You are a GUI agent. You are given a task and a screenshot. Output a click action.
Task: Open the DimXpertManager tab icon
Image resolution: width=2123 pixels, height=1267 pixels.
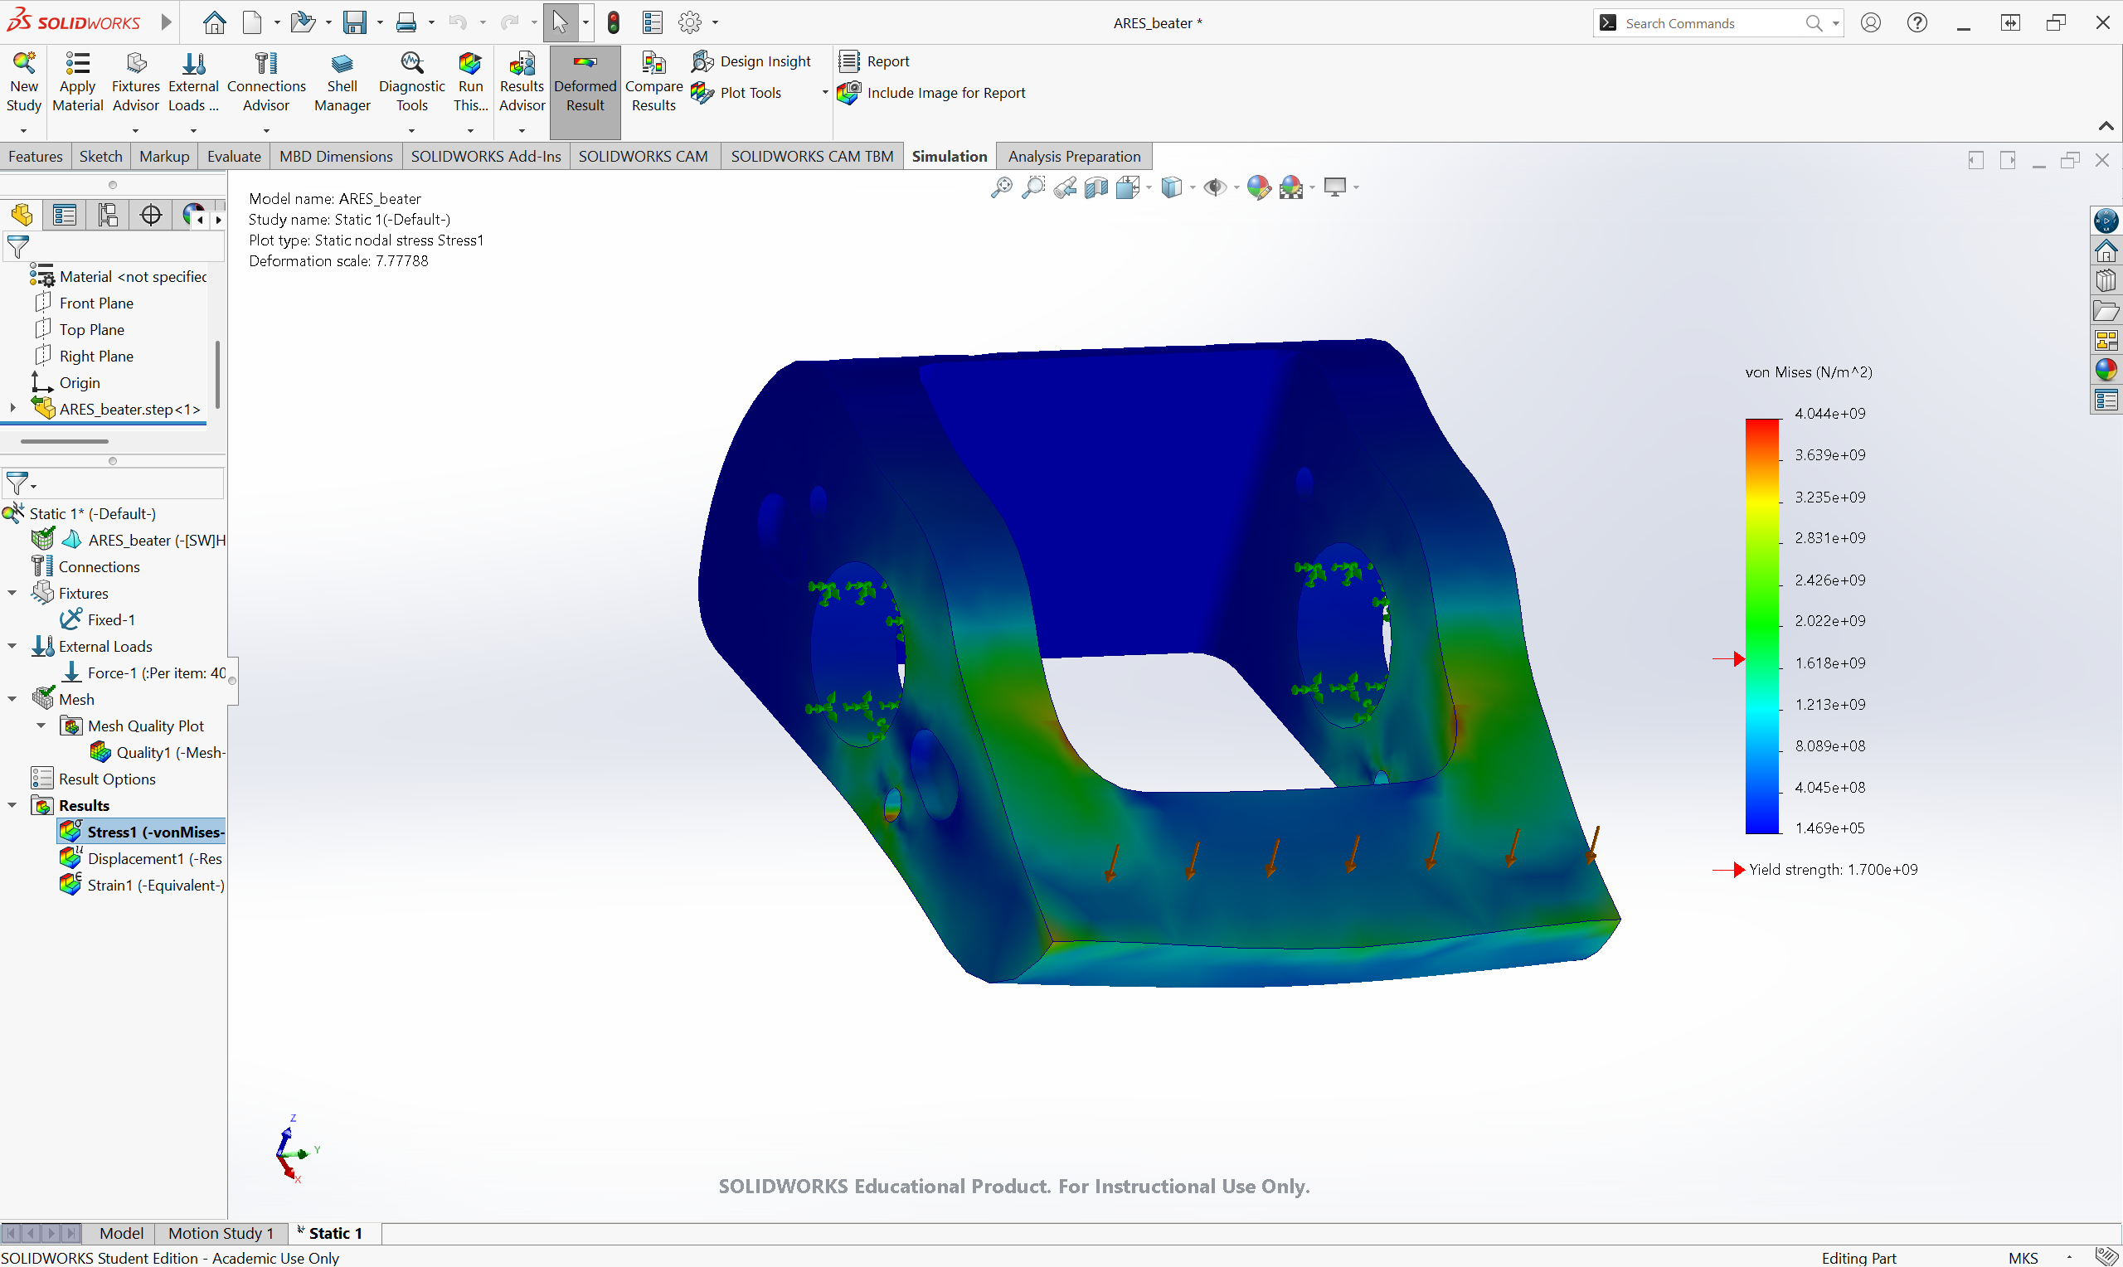[151, 214]
